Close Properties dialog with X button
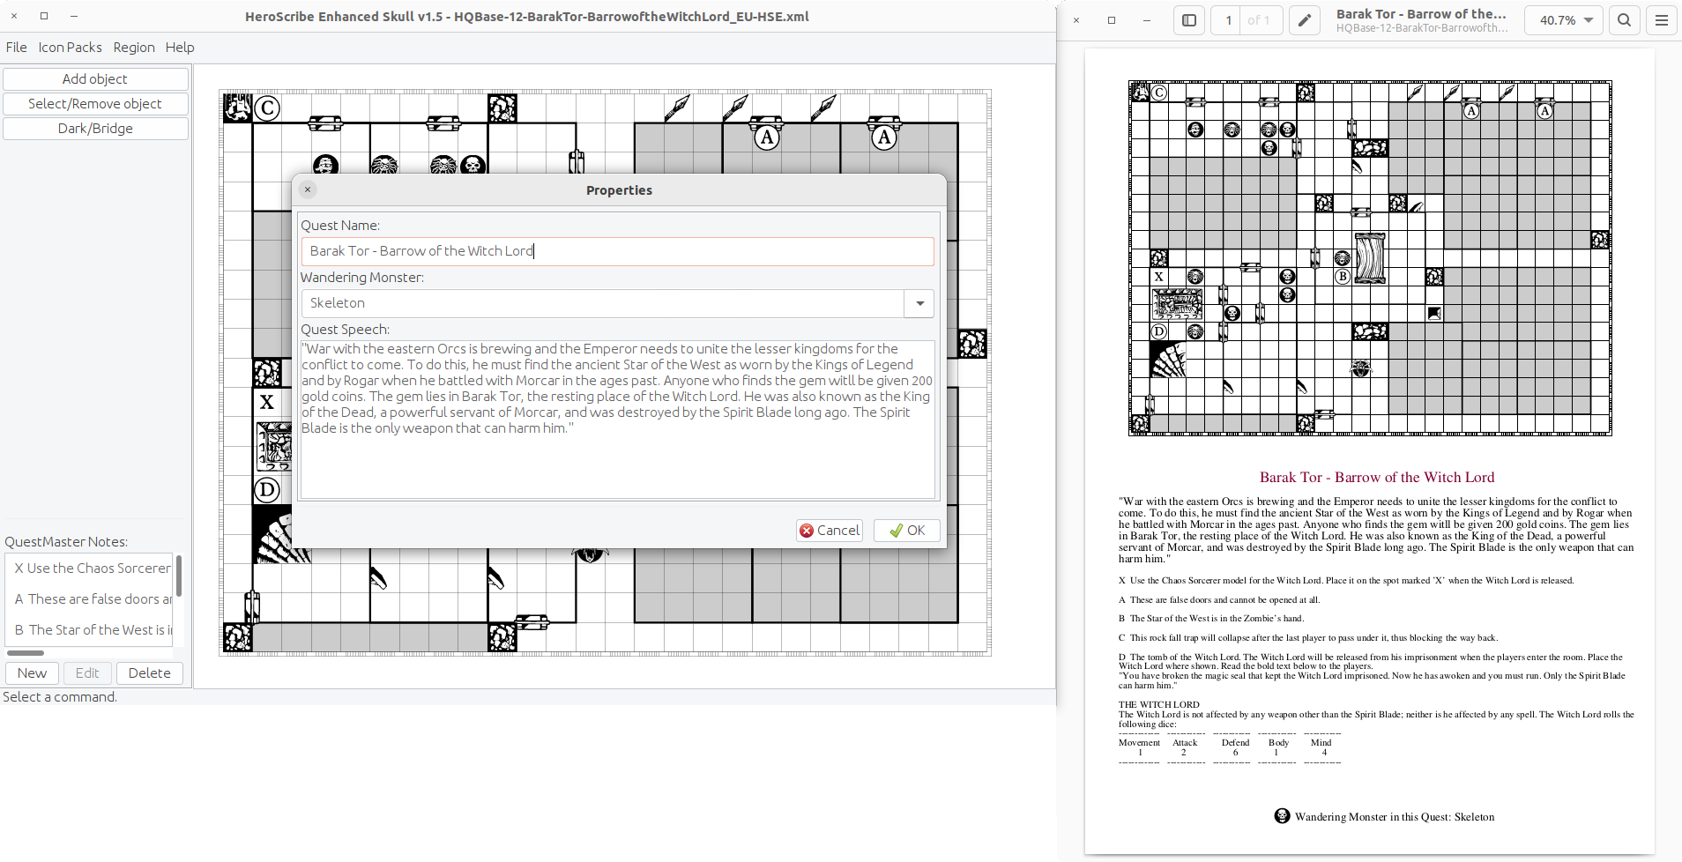Screen dimensions: 1682x862 pyautogui.click(x=308, y=189)
